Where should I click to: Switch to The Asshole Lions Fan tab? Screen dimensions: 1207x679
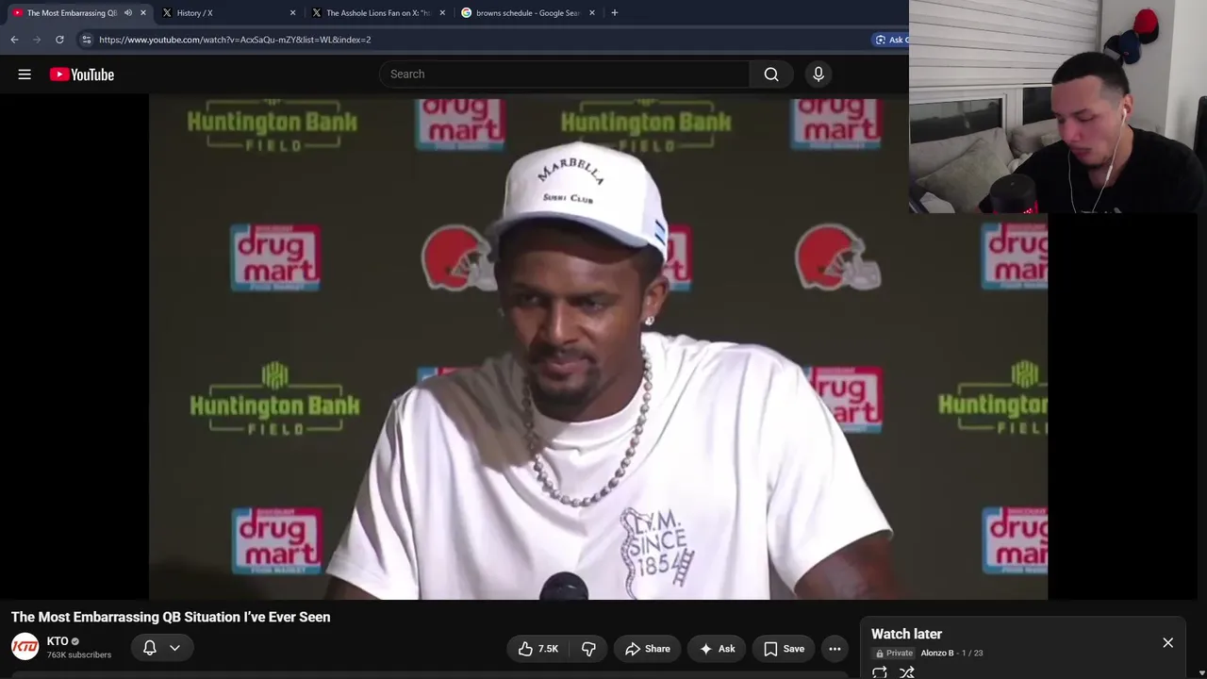tap(377, 13)
